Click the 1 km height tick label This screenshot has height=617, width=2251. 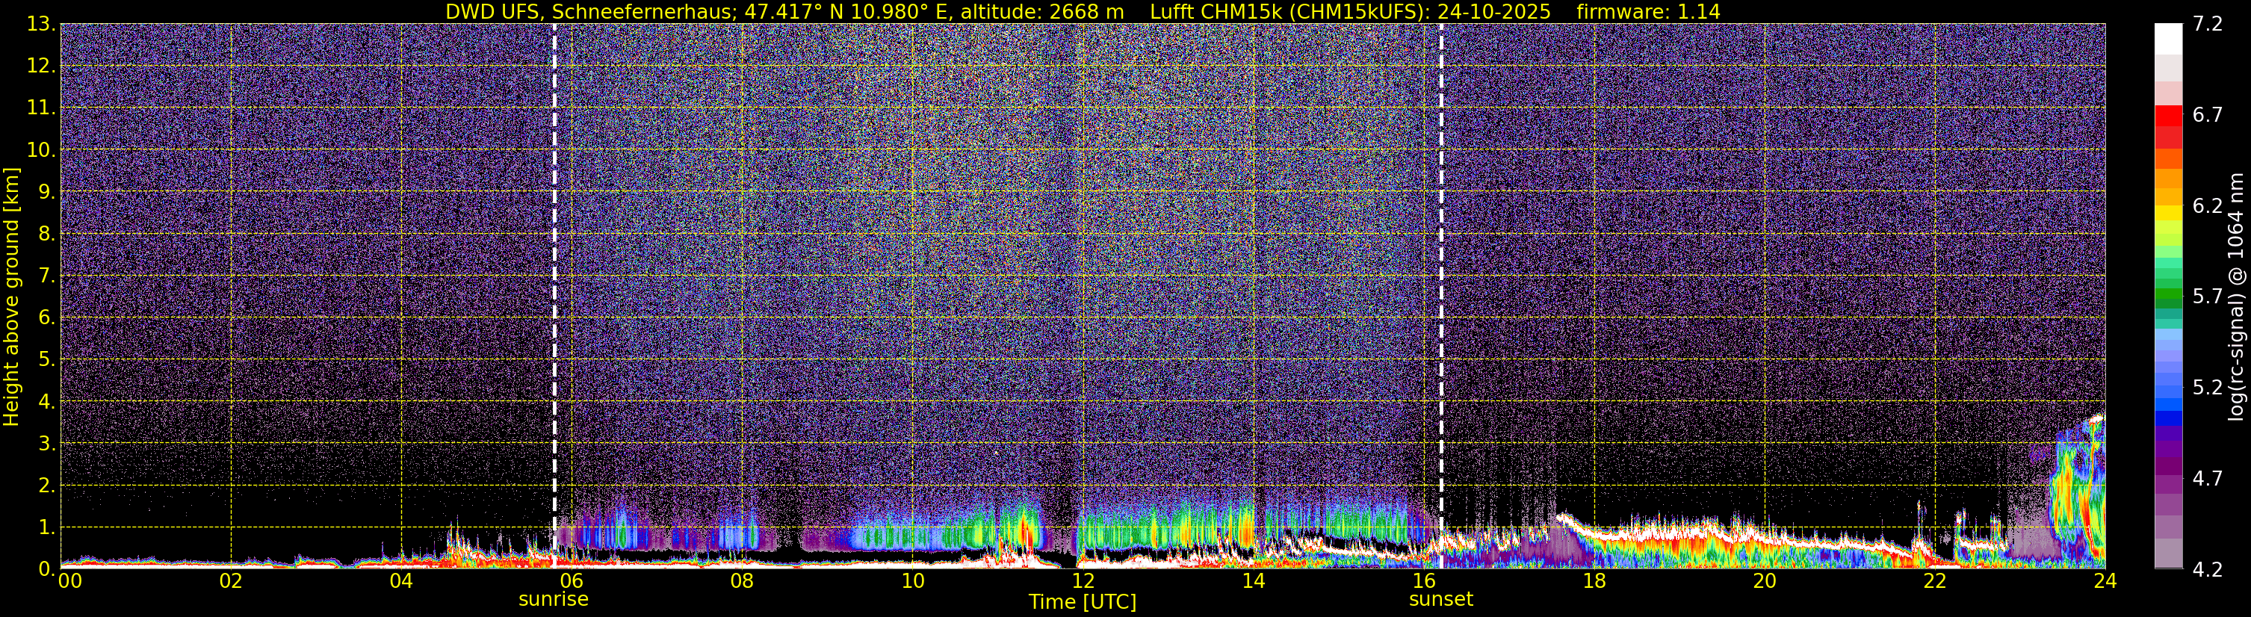[x=46, y=528]
